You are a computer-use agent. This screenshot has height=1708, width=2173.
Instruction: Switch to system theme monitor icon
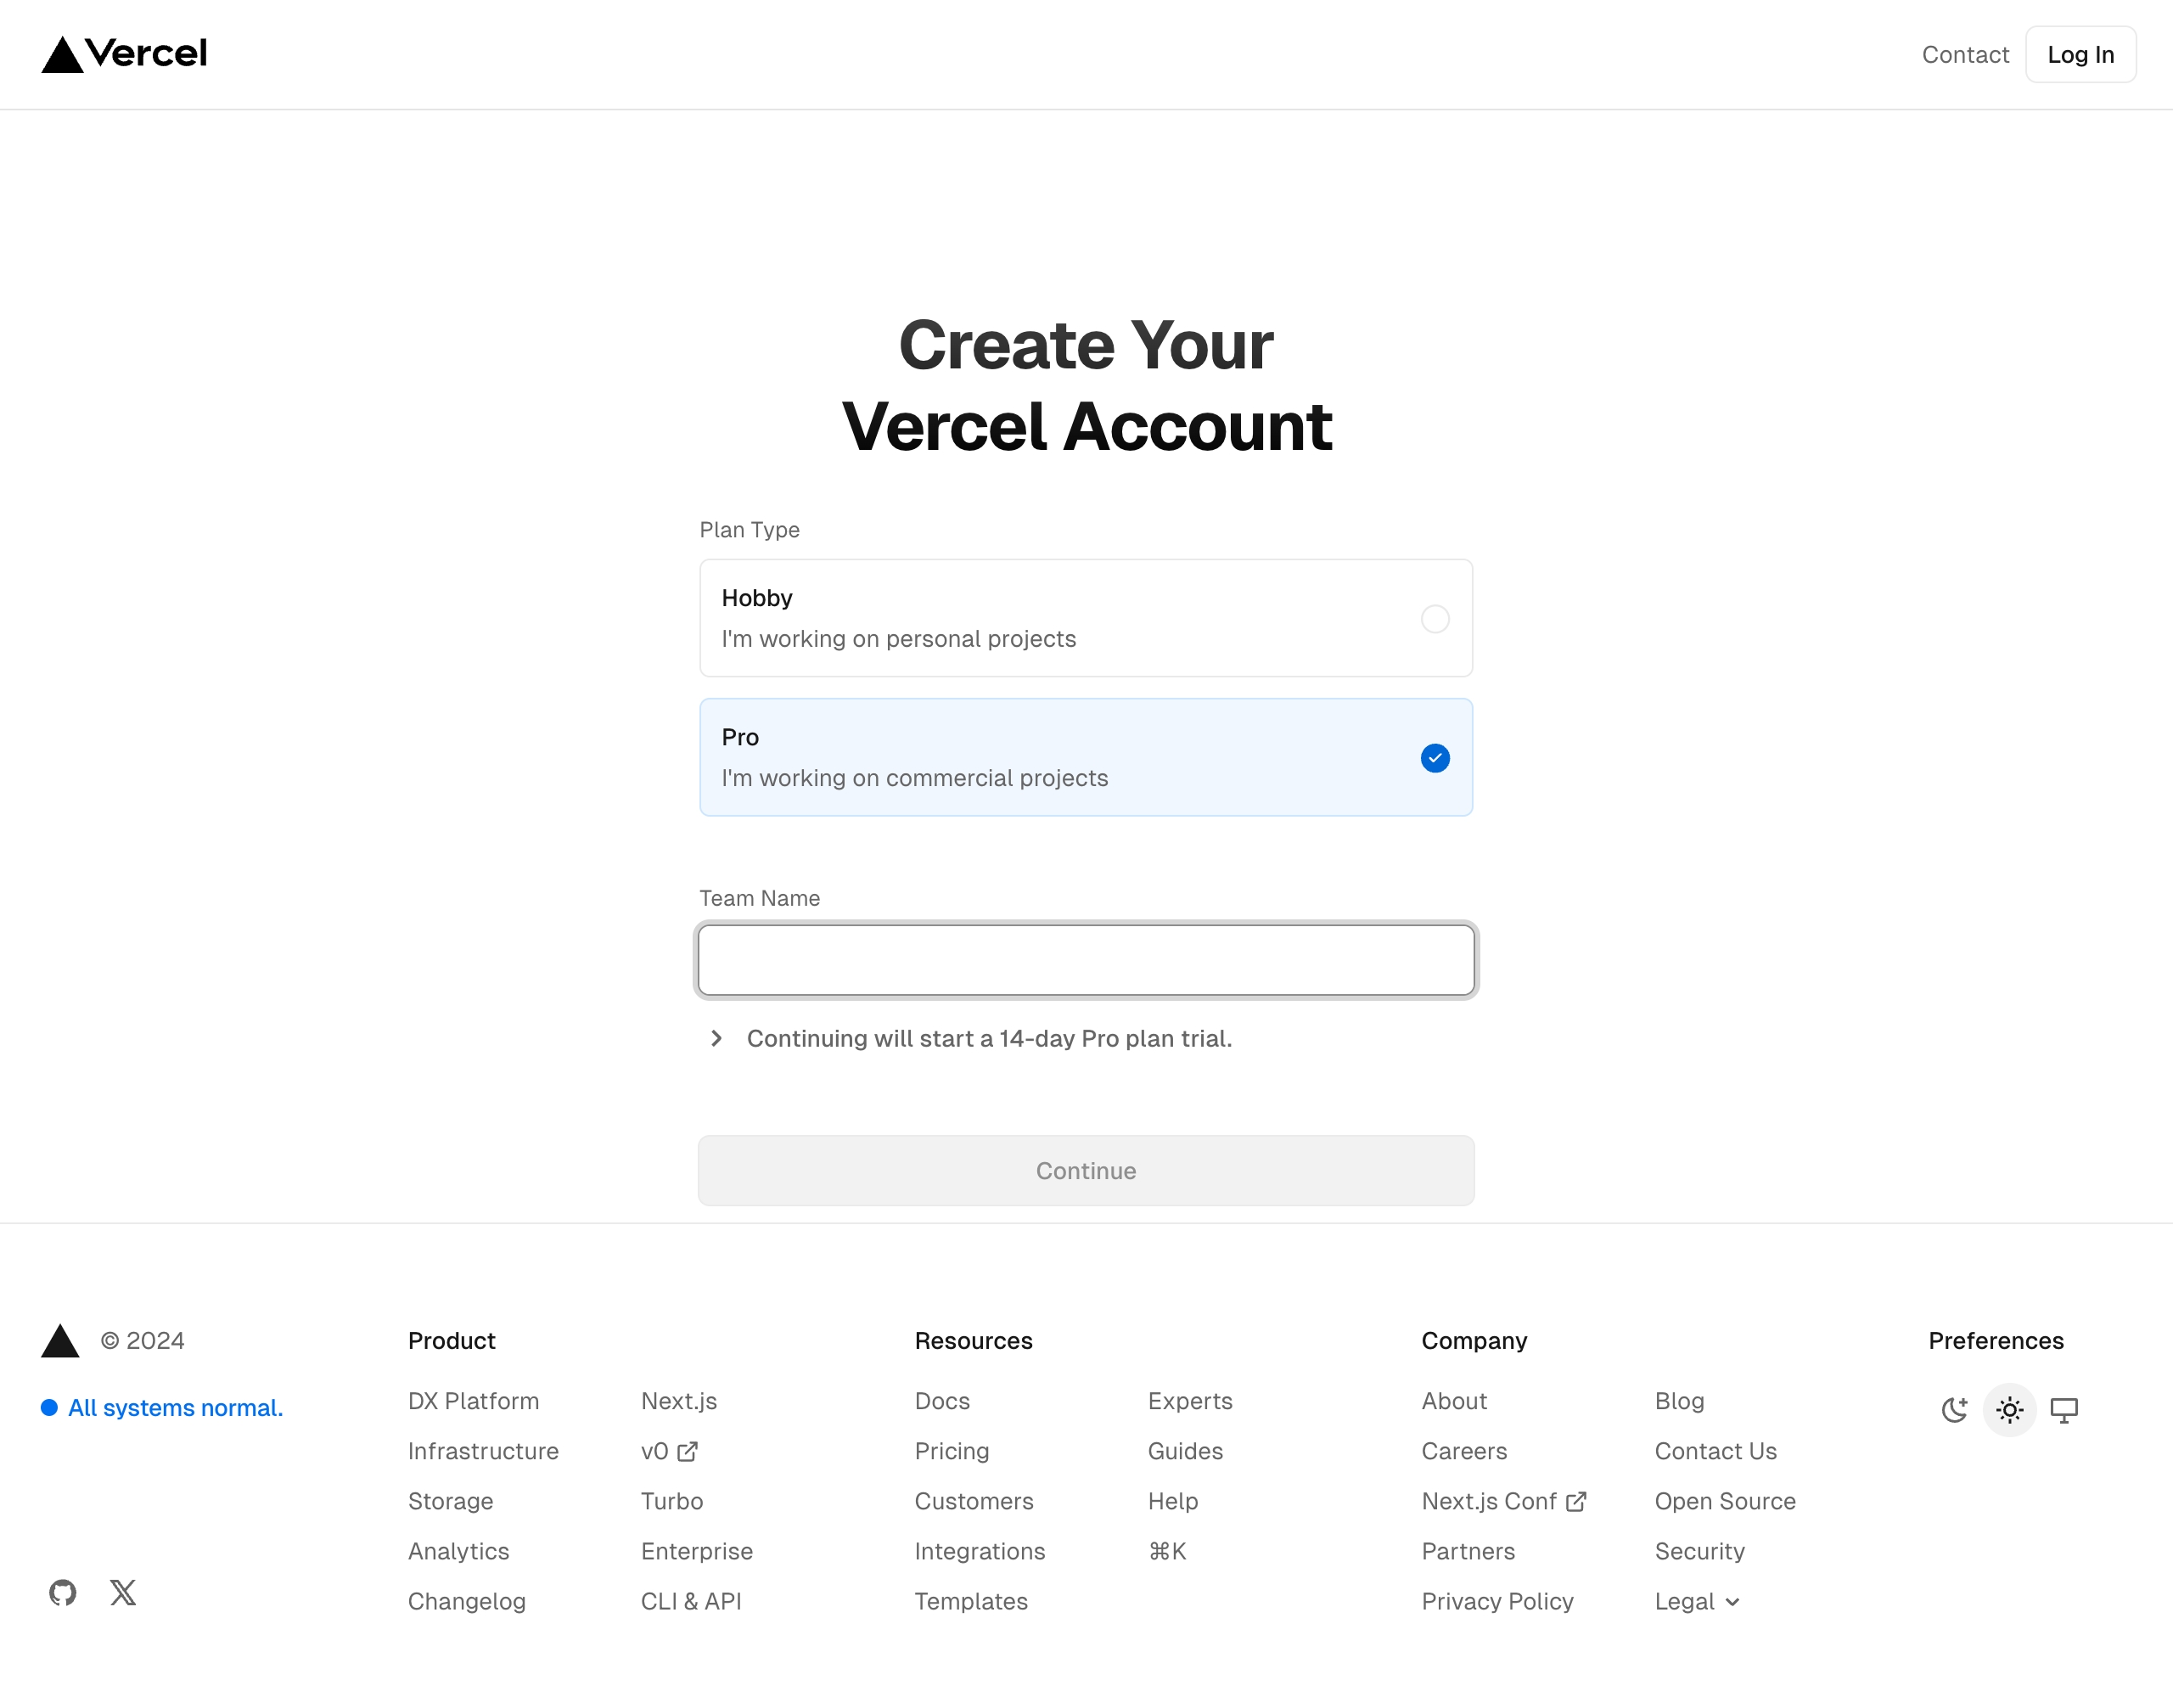click(2065, 1410)
